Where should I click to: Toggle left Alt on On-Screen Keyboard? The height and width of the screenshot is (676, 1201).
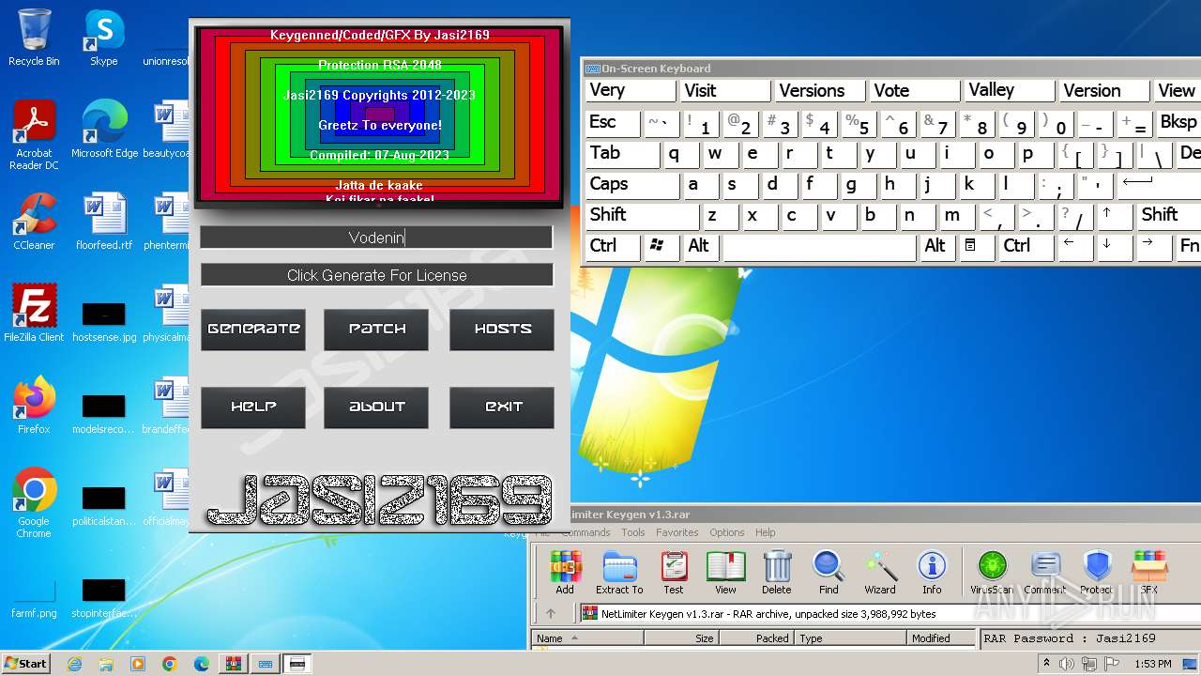point(701,246)
